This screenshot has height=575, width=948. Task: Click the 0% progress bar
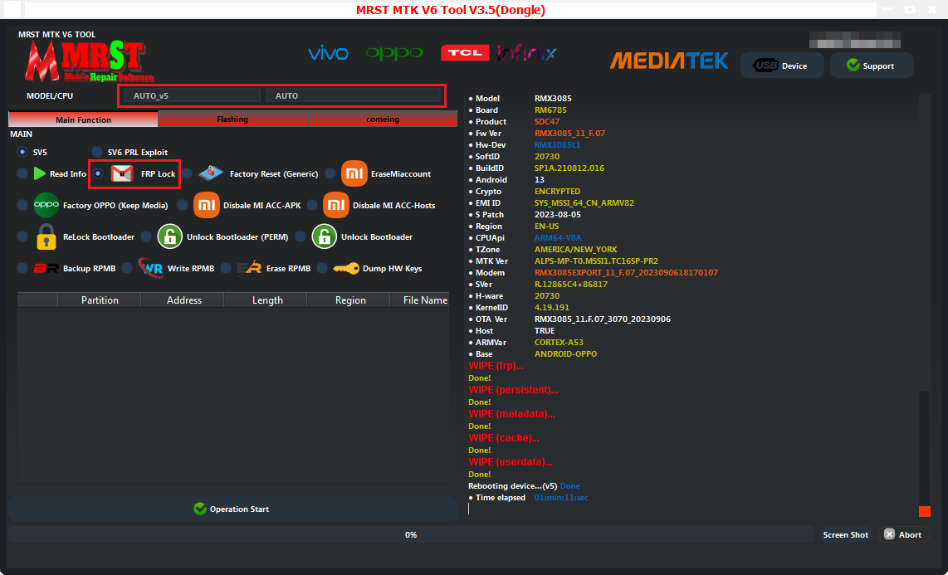tap(411, 534)
